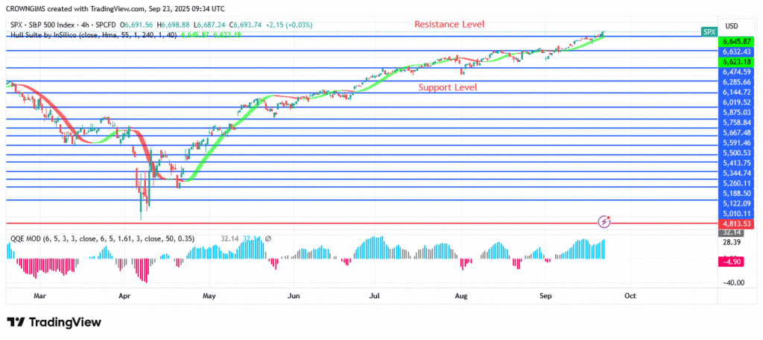Click the 5,500.53 price label
The image size is (763, 340).
(737, 152)
